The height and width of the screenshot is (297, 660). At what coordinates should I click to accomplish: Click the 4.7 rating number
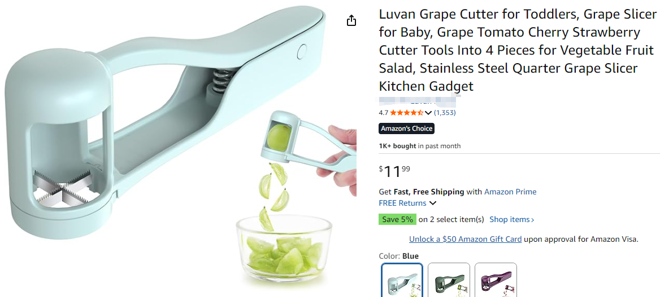pyautogui.click(x=384, y=113)
